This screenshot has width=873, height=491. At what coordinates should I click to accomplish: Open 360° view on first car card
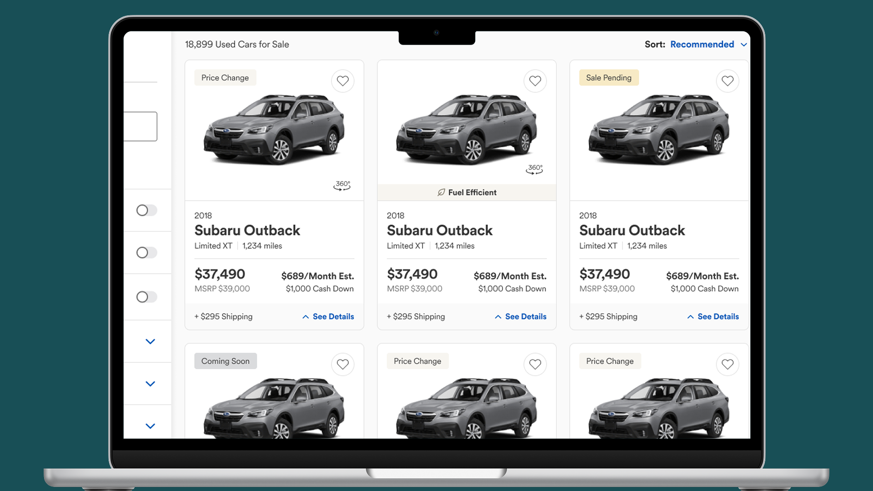[342, 185]
